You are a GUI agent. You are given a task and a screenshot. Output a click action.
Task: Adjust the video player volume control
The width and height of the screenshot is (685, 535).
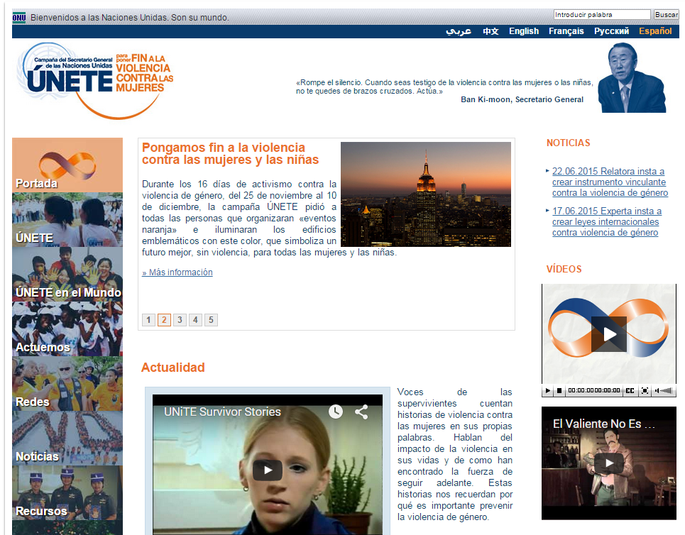664,390
